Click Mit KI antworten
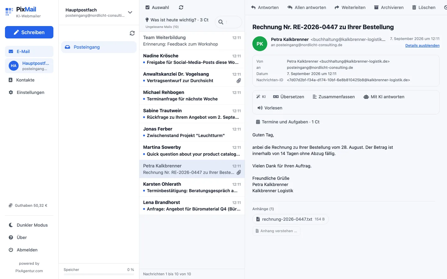This screenshot has height=279, width=447. pos(384,97)
